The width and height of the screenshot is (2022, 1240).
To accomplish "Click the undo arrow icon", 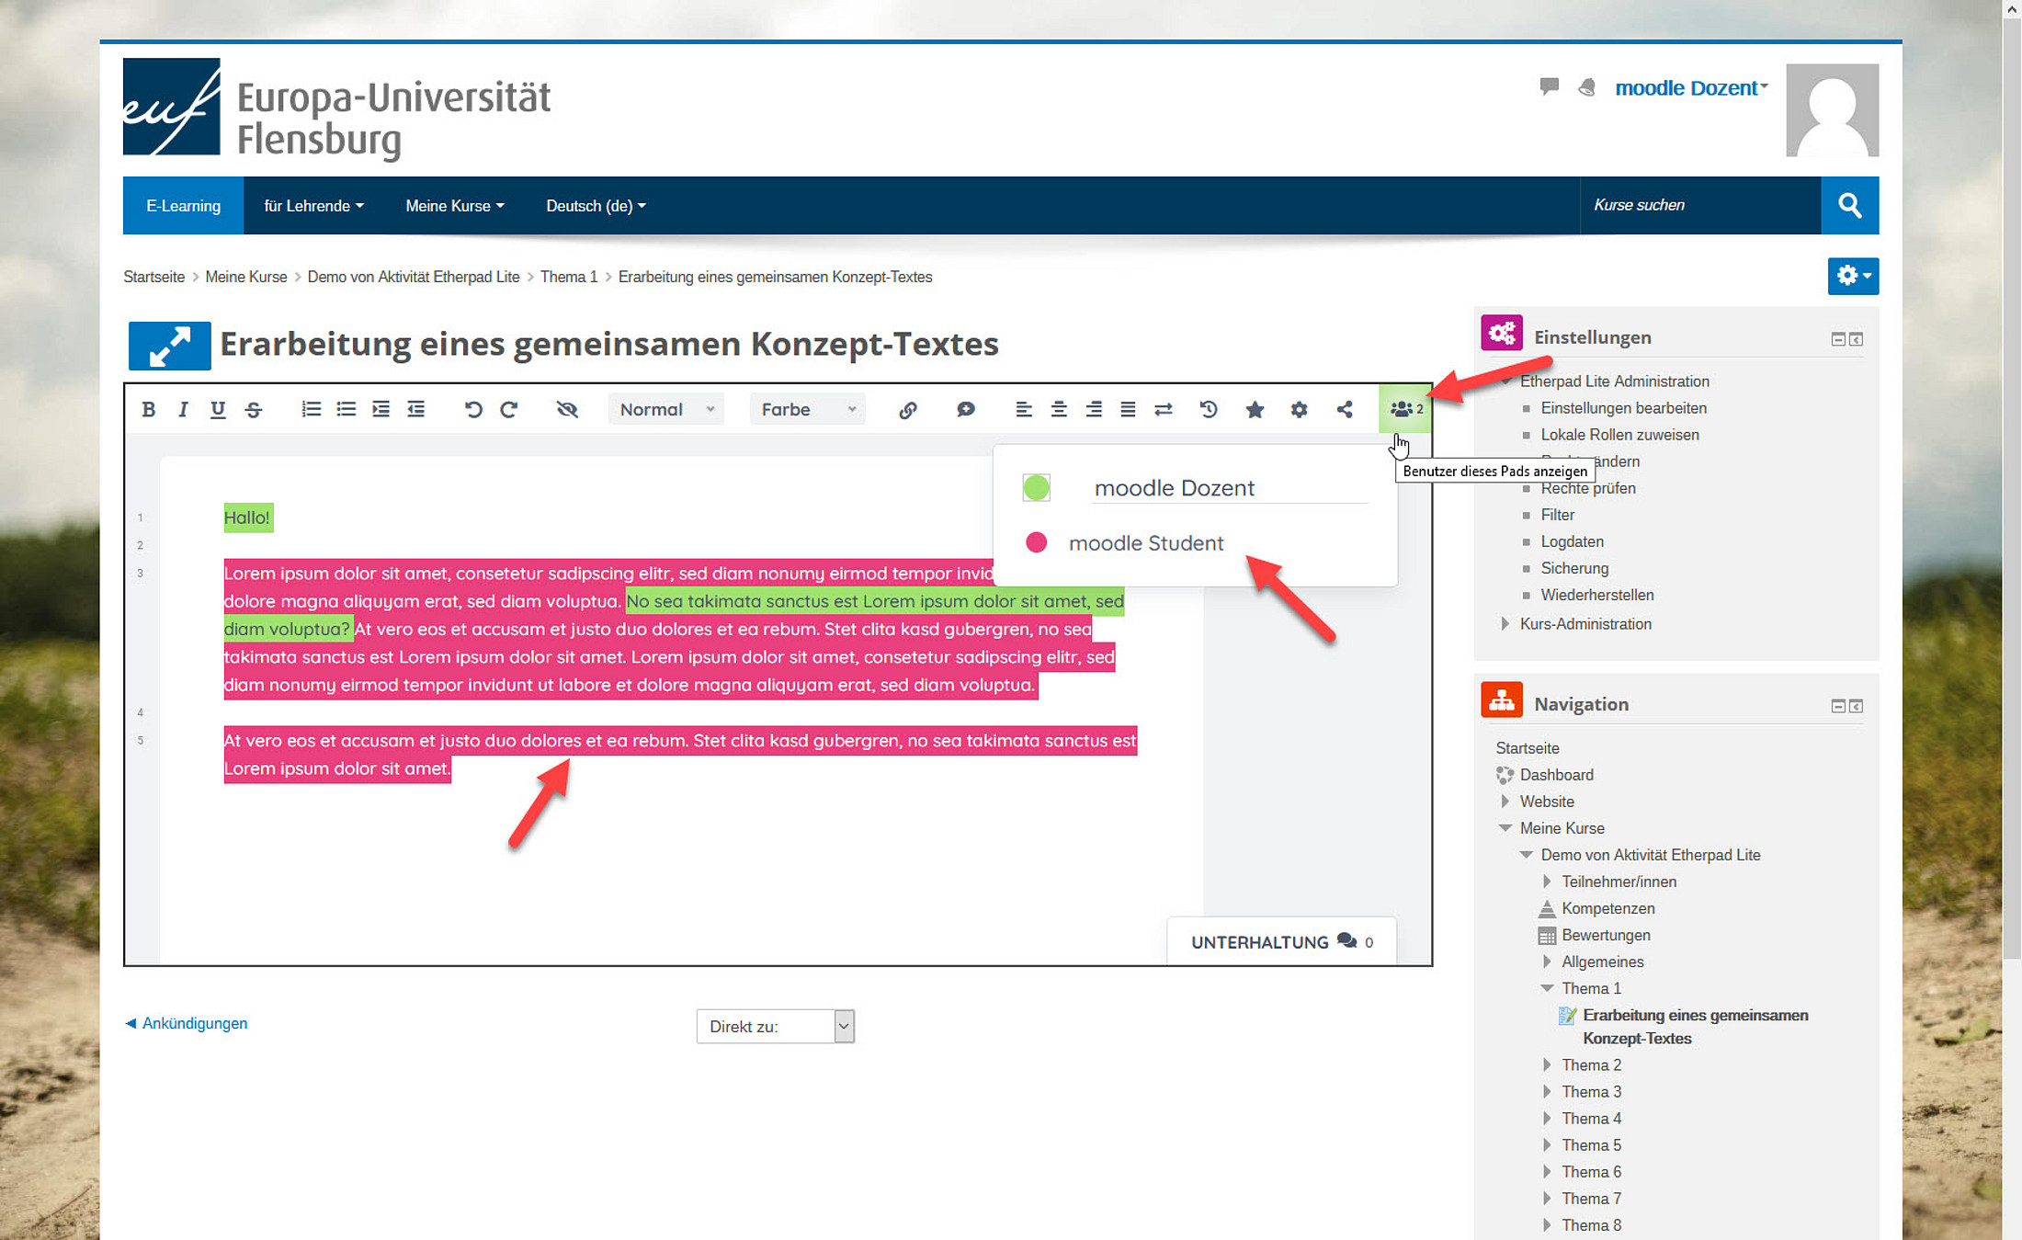I will (473, 410).
